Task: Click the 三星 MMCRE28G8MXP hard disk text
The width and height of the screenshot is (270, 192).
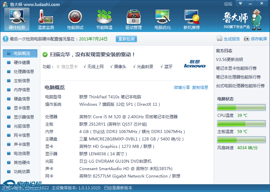Action: 131,139
